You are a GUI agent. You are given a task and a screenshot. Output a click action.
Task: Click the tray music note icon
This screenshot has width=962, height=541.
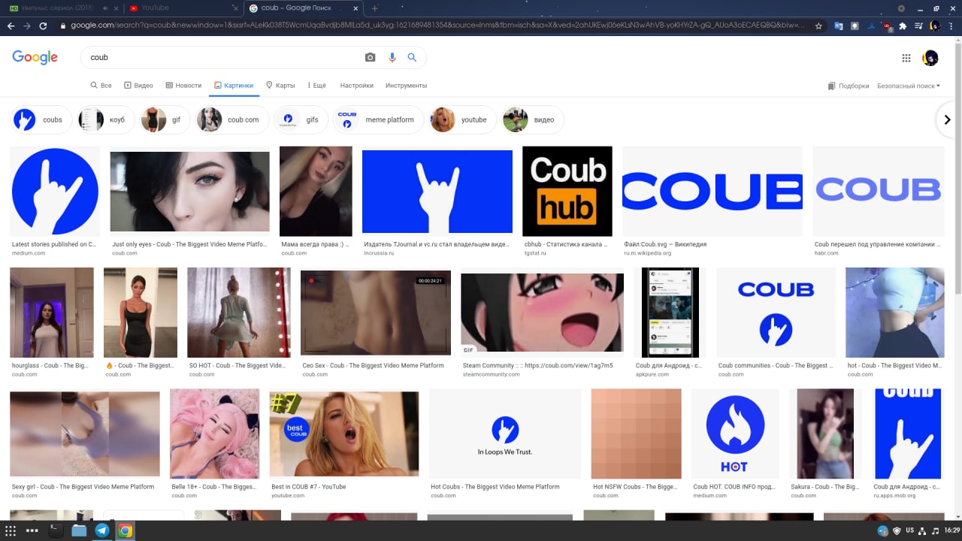pyautogui.click(x=934, y=530)
